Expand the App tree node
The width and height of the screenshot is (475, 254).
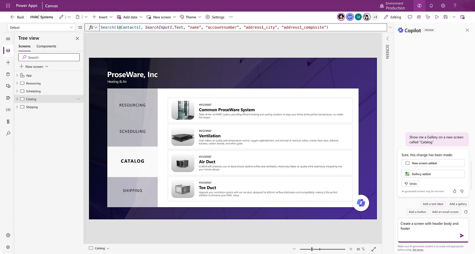point(17,75)
